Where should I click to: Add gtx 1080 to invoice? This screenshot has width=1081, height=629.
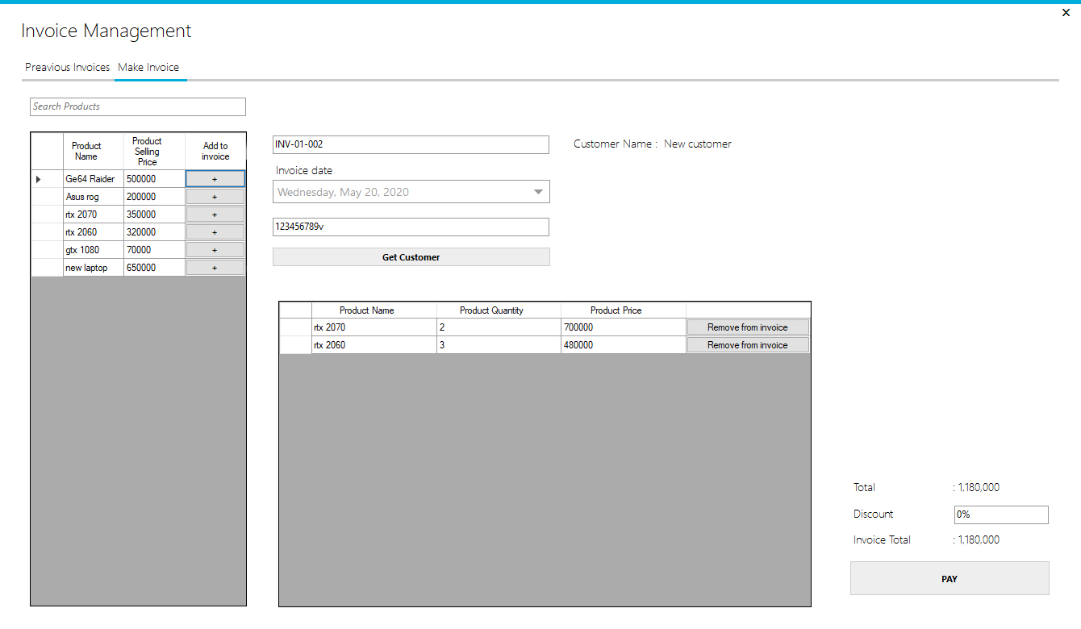pos(215,250)
